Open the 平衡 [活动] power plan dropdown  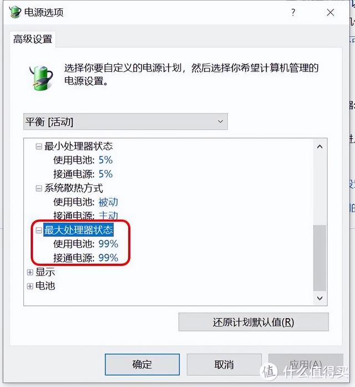coord(125,121)
